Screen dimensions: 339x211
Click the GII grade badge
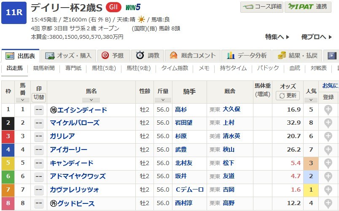(x=112, y=7)
